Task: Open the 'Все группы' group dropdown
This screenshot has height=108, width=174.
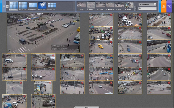Action: coord(147,4)
